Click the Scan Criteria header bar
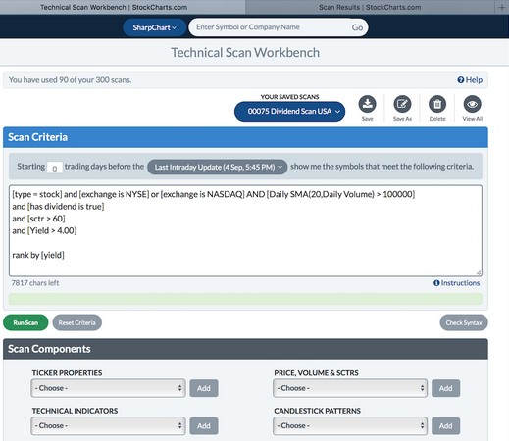 click(245, 137)
